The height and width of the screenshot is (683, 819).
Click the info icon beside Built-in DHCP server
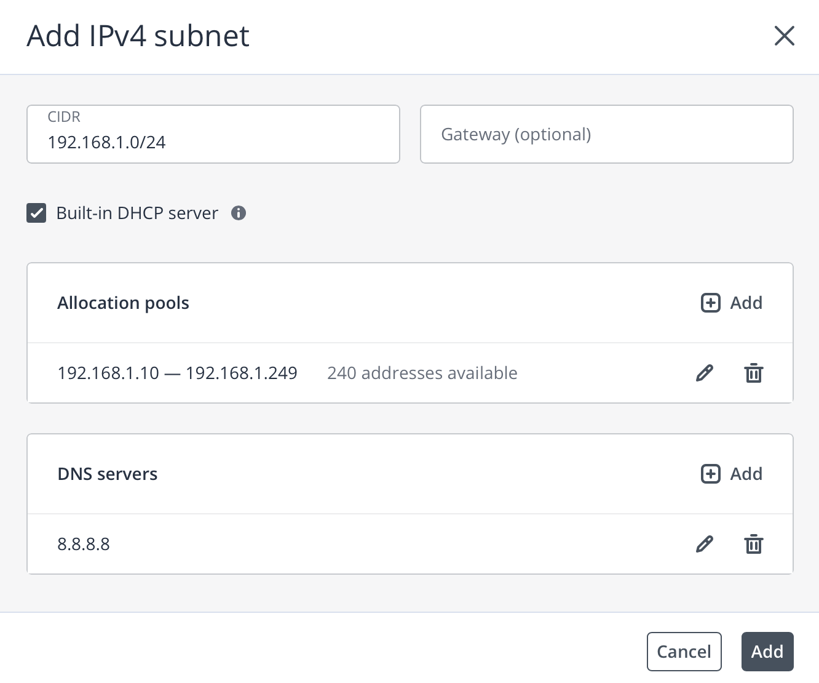tap(239, 213)
